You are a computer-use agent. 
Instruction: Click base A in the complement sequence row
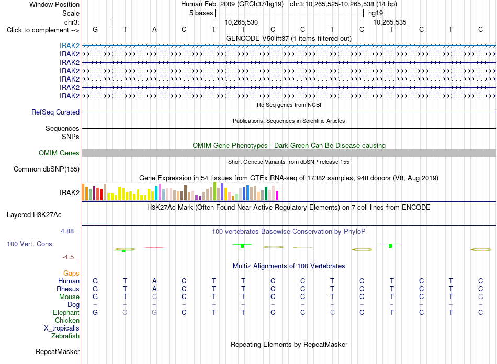click(154, 29)
